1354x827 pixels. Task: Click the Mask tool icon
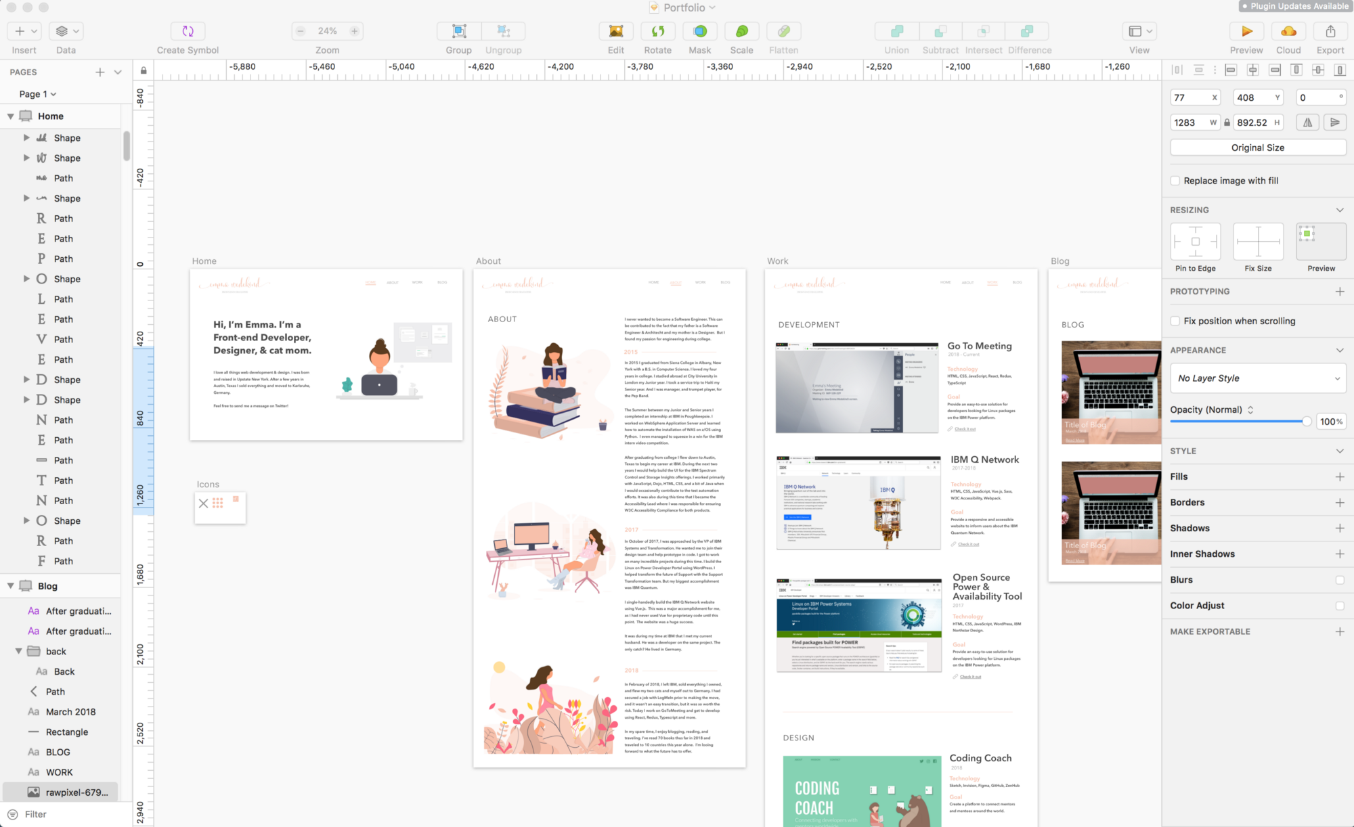coord(699,31)
